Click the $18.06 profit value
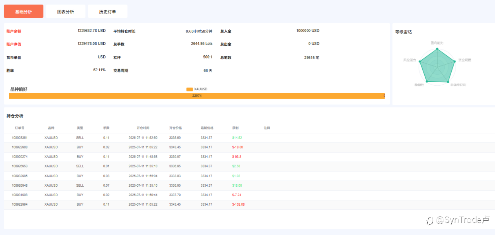 click(237, 185)
